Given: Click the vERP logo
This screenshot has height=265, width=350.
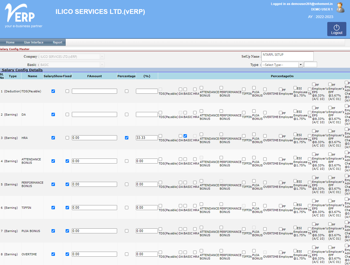Looking at the screenshot, I should (x=24, y=16).
